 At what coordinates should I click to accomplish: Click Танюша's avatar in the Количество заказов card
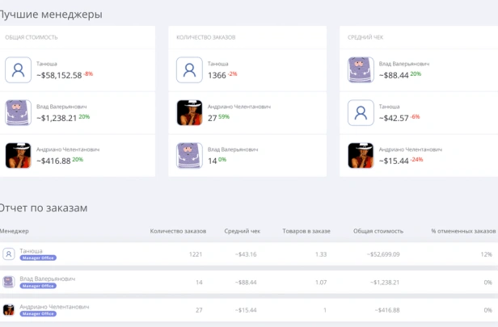pyautogui.click(x=189, y=69)
